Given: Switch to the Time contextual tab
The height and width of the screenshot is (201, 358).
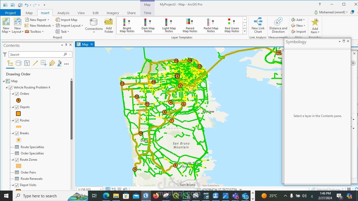Looking at the screenshot, I should (148, 13).
